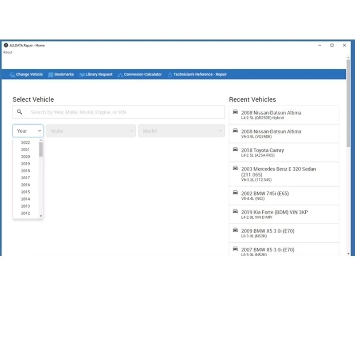This screenshot has height=355, width=355.
Task: Click the magnifier search icon
Action: 20,112
